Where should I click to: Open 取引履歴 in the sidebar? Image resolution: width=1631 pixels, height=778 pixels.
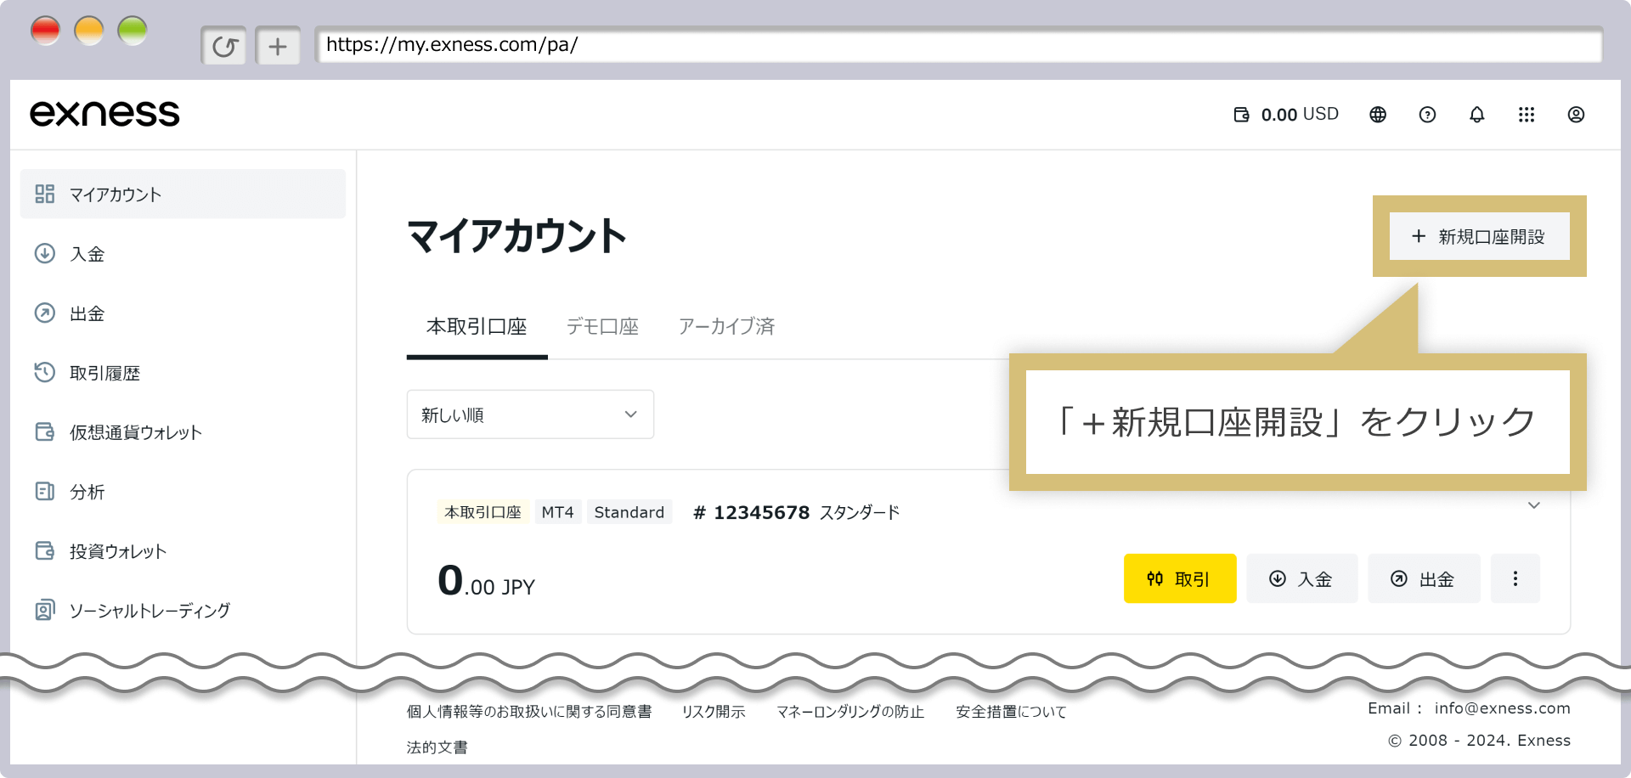pyautogui.click(x=183, y=372)
